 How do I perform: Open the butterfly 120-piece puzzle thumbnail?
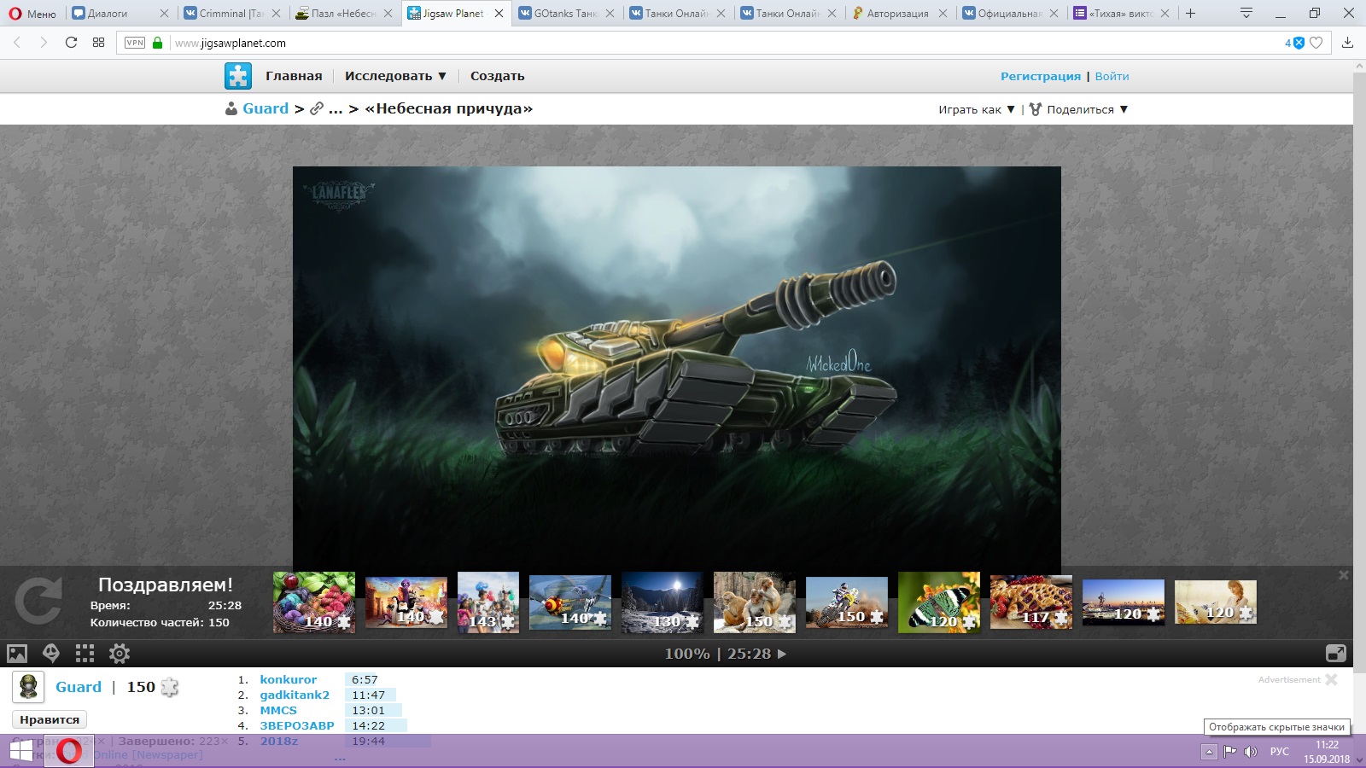click(939, 602)
